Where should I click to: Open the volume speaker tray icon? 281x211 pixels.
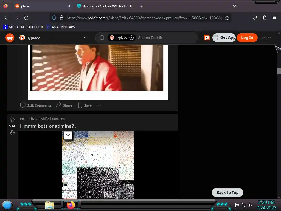tap(250, 205)
